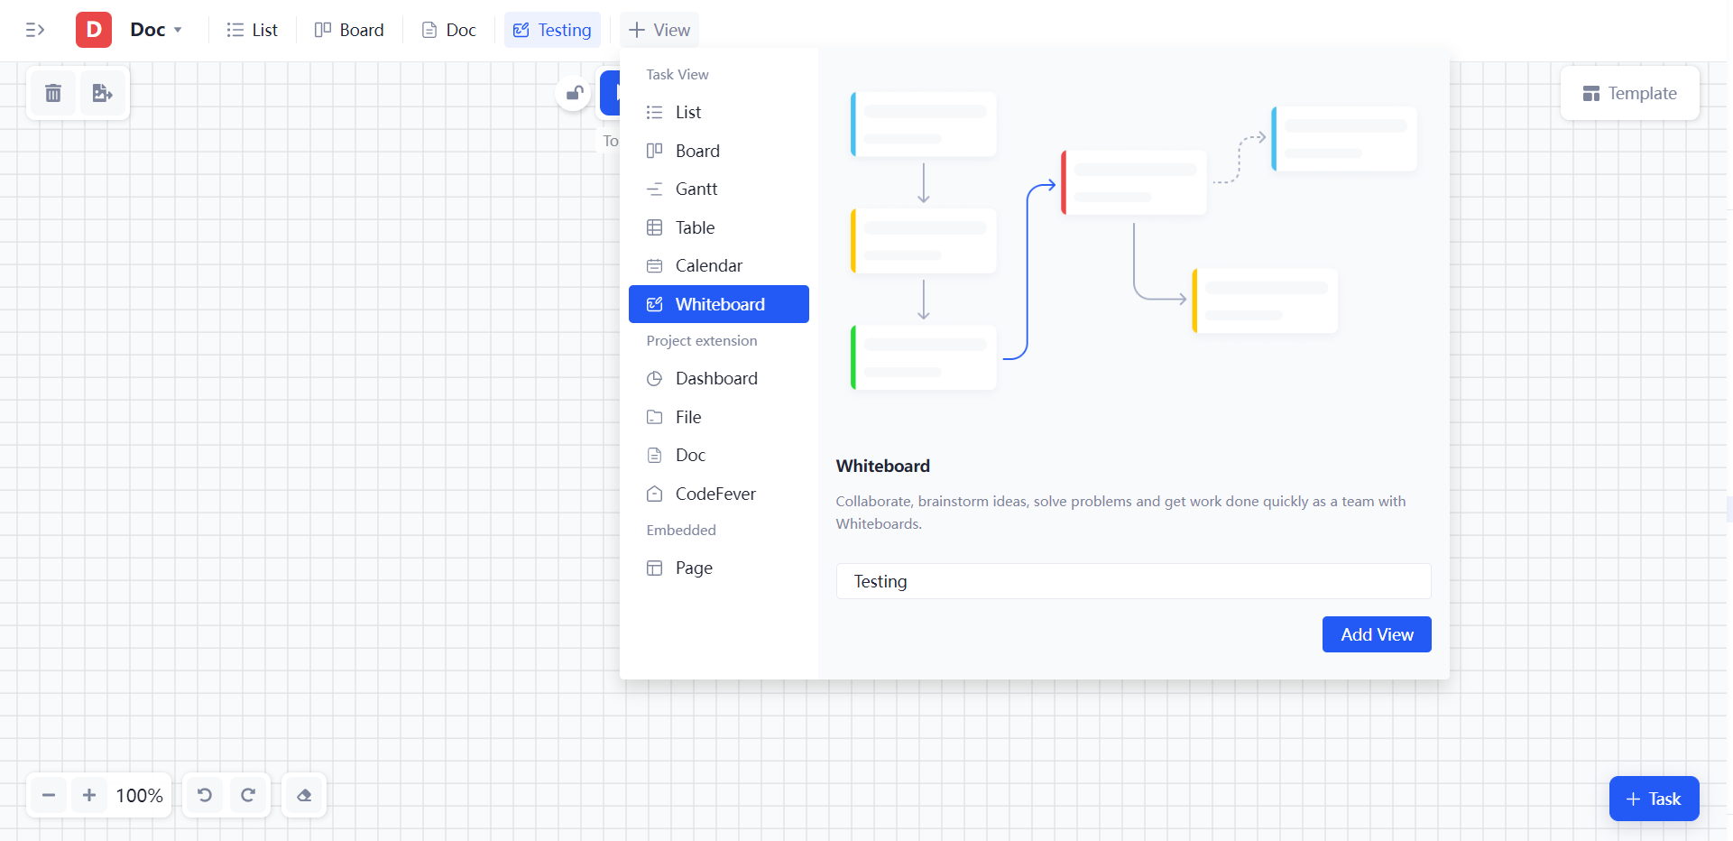The image size is (1733, 841).
Task: Click the Add View button
Action: coord(1377,634)
